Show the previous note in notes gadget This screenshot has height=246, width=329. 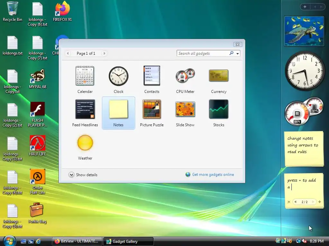[296, 202]
